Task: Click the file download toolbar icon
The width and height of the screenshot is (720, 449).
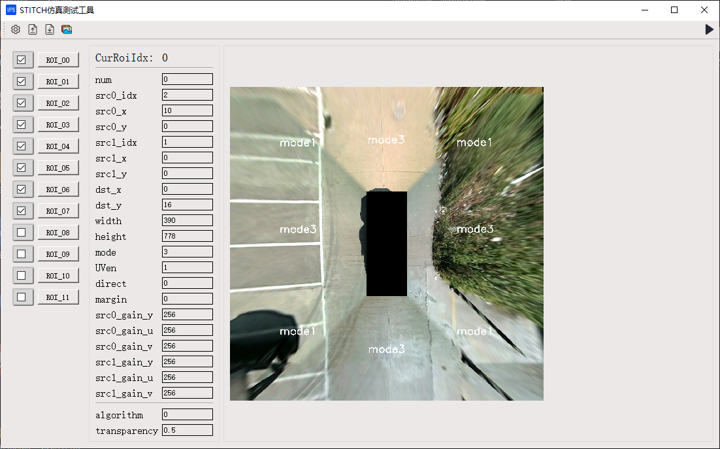Action: click(x=50, y=29)
